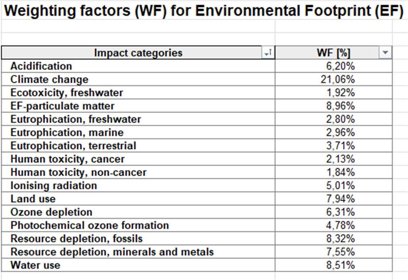The image size is (408, 280).
Task: Select the 8,32% value for fossils
Action: pos(334,238)
